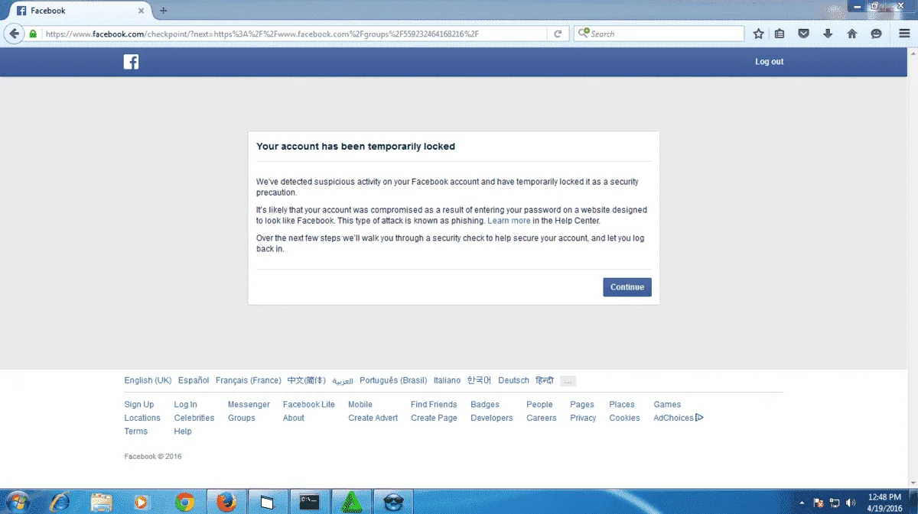
Task: Open the Privacy footer link
Action: click(583, 418)
